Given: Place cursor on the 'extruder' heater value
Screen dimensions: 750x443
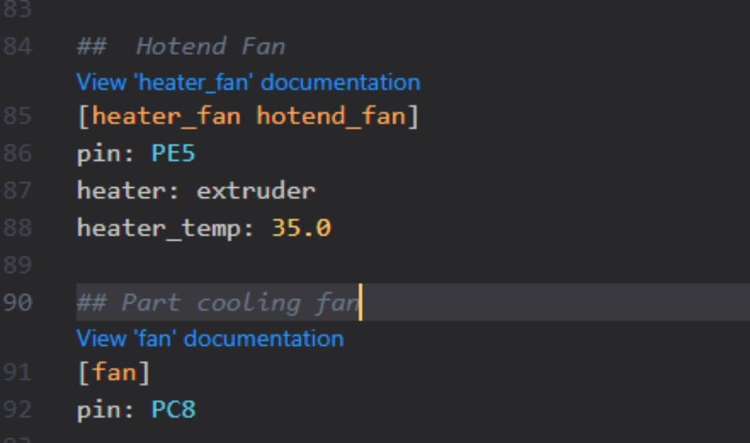Looking at the screenshot, I should click(256, 191).
